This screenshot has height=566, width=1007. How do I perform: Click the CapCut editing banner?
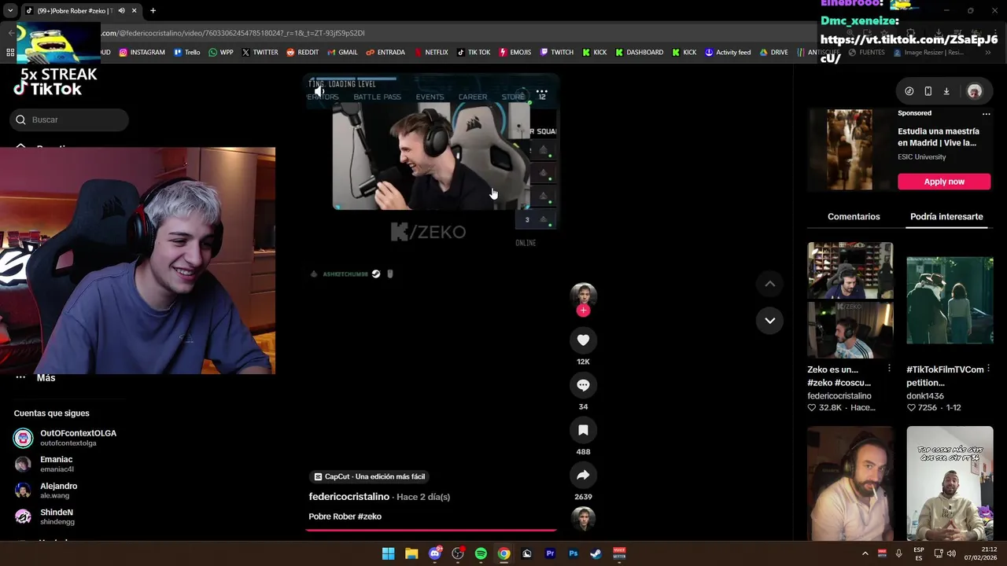click(370, 476)
